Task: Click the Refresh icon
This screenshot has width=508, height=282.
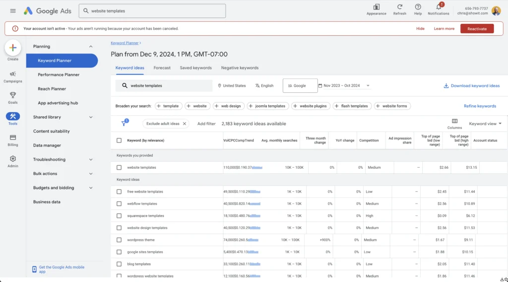Action: [x=399, y=7]
